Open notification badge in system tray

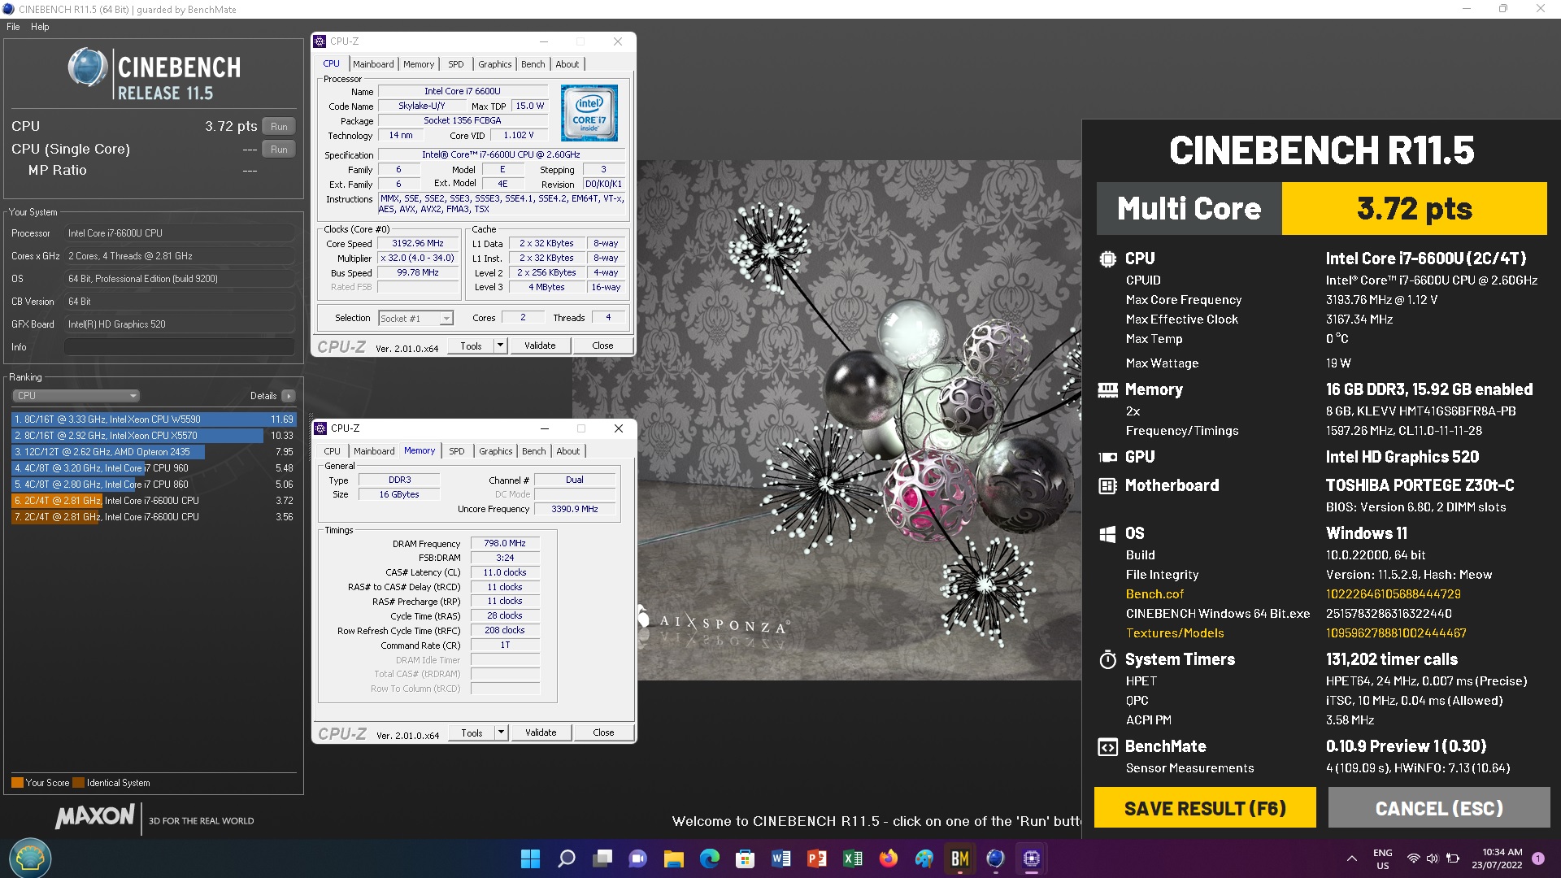click(1538, 858)
